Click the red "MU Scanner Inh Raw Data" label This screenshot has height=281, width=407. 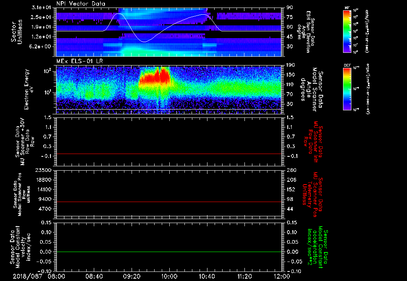click(313, 142)
